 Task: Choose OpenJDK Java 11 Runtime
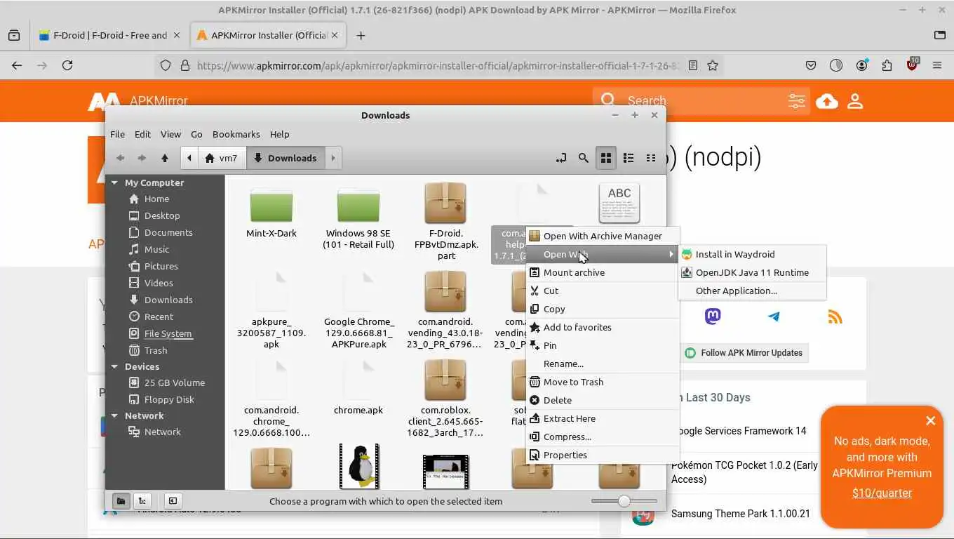point(752,272)
